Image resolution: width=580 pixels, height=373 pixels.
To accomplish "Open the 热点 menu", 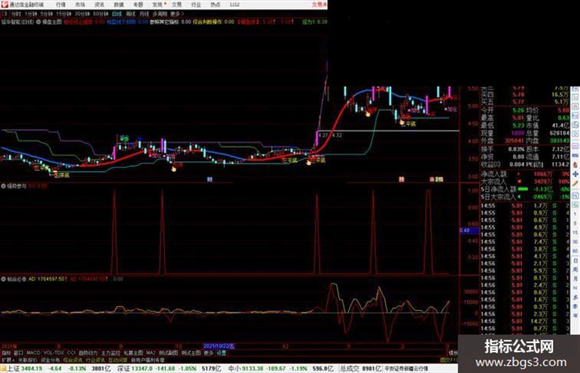I will click(x=215, y=4).
